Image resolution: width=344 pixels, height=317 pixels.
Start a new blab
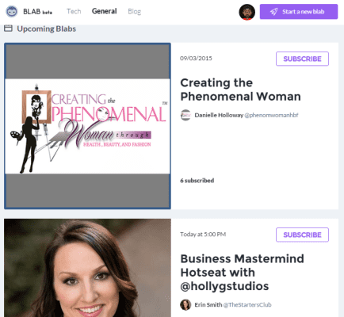pos(299,12)
